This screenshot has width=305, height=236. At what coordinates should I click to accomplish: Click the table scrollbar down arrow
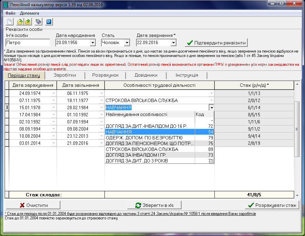click(297, 195)
